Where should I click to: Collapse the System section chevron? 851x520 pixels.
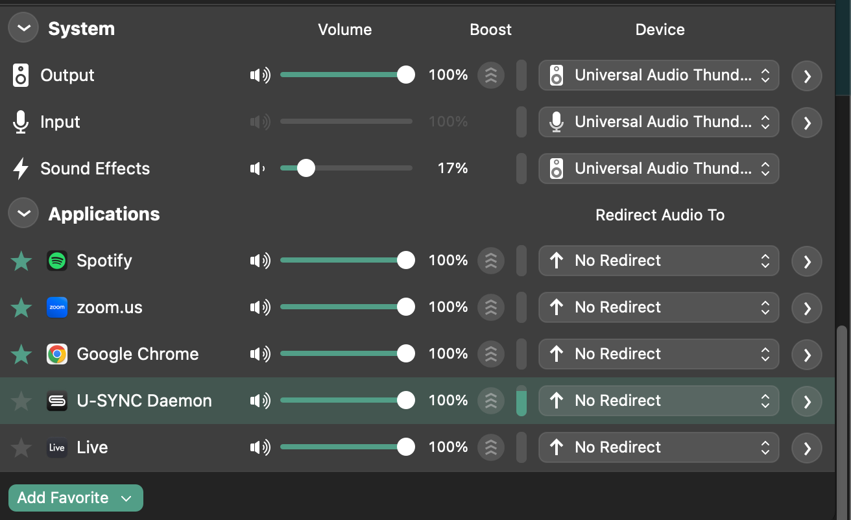[x=23, y=29]
